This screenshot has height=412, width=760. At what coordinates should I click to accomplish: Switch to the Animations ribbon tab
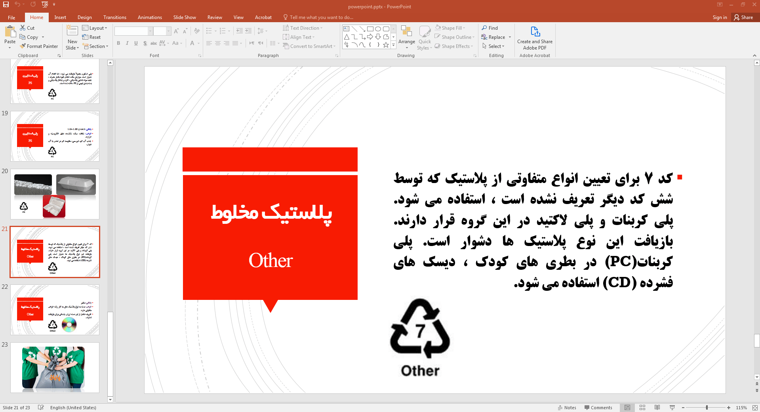tap(149, 17)
